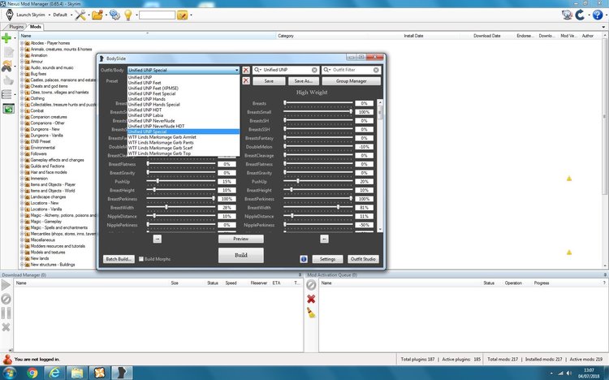The image size is (609, 380).
Task: Open File Explorer from the taskbar
Action: tap(77, 373)
